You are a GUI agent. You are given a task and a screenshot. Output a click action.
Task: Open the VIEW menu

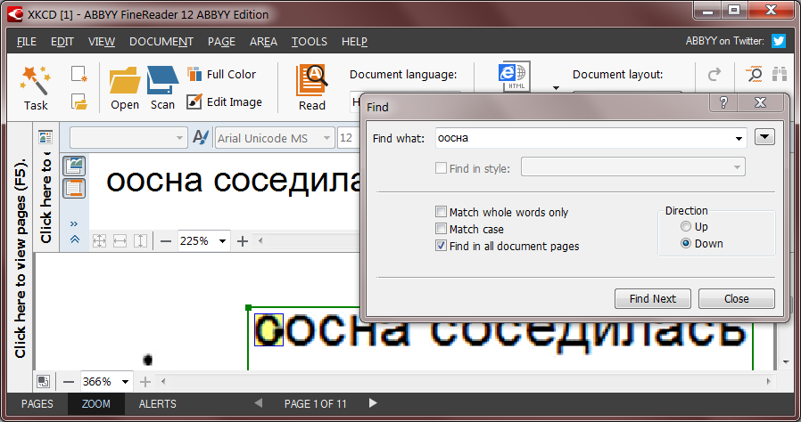[102, 41]
